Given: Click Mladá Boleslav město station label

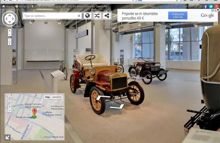Looking at the screenshot, I should click(54, 114).
